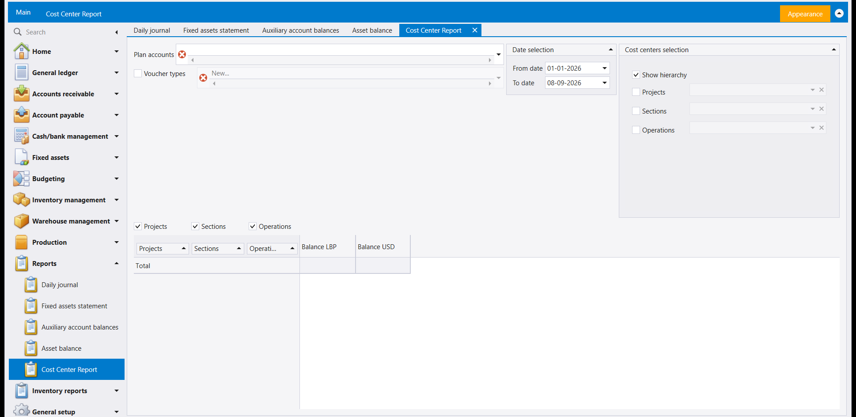The image size is (856, 417).
Task: Enable the Voucher types checkbox
Action: coord(138,73)
